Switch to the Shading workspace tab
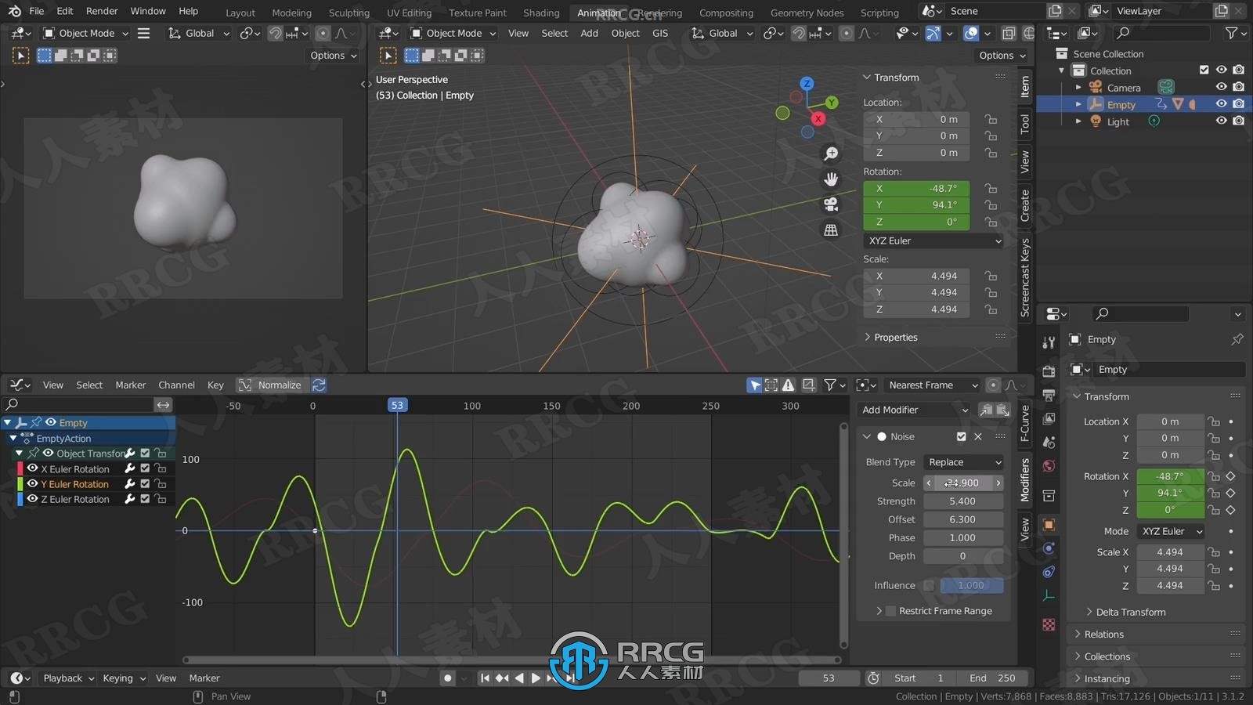The height and width of the screenshot is (705, 1253). point(541,13)
